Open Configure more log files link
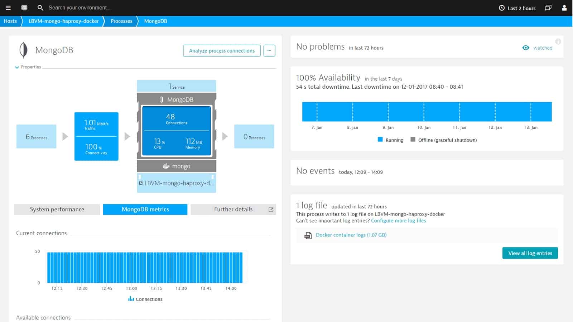The image size is (573, 322). point(398,220)
